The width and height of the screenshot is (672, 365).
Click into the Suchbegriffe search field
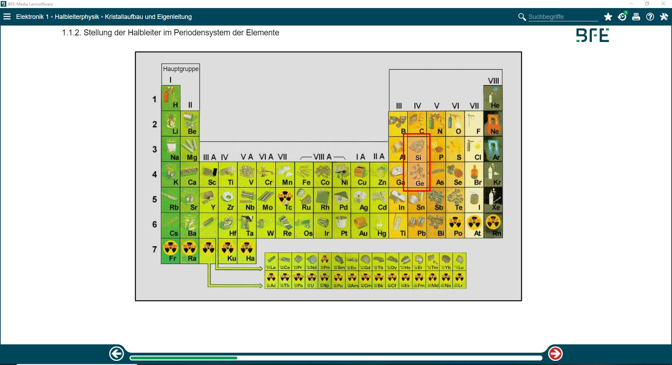pyautogui.click(x=562, y=17)
